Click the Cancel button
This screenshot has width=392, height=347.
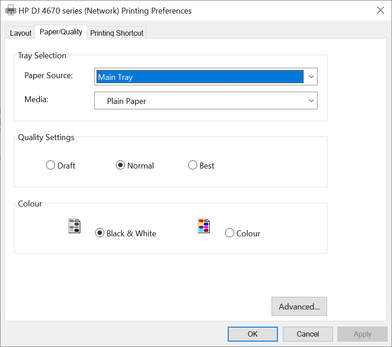(x=308, y=334)
